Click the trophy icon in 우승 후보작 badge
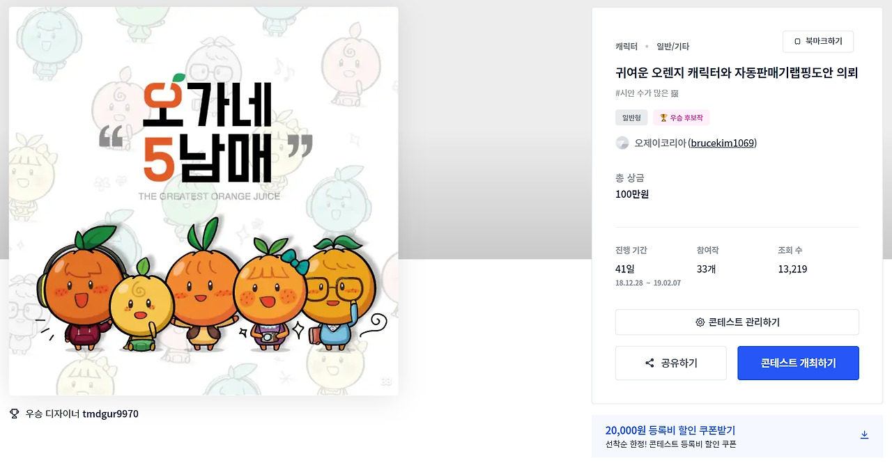 coord(663,118)
